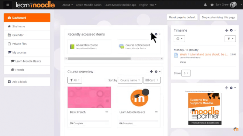Open the Card view dropdown
Screen dimensions: 243x136
coord(152,80)
